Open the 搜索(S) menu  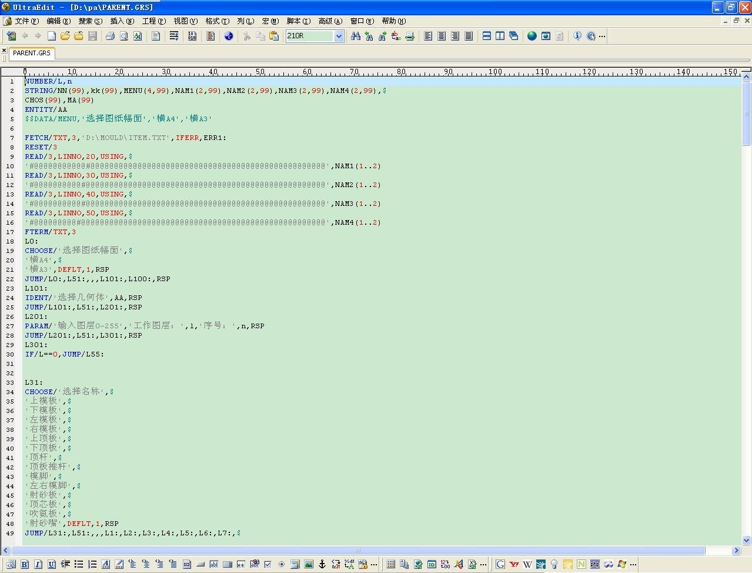click(x=91, y=21)
